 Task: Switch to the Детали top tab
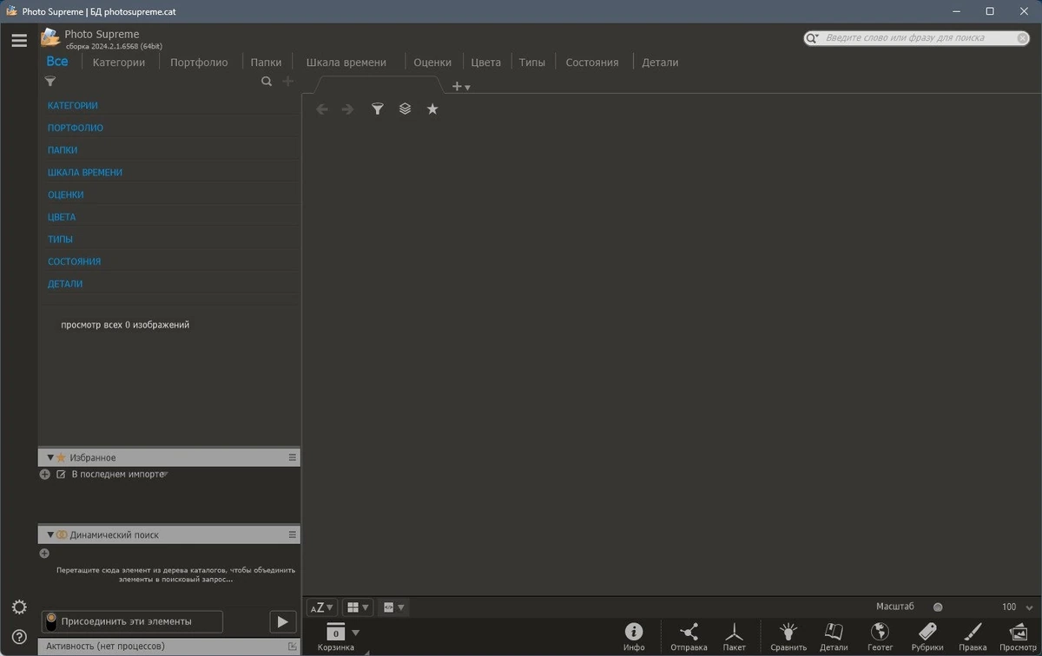click(x=660, y=62)
